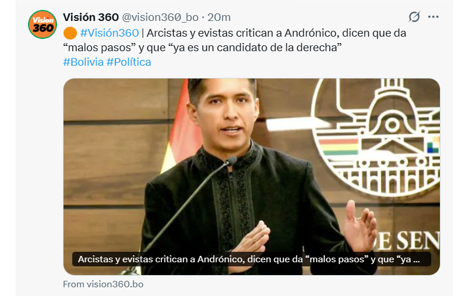Open the 20m timestamp permalink

pos(219,17)
